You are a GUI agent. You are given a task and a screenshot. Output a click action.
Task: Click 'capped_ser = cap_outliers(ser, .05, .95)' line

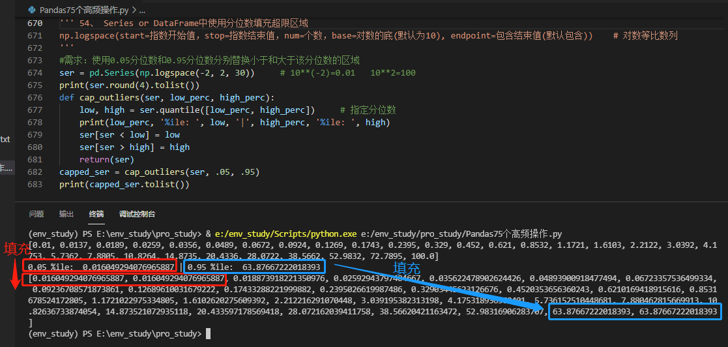tap(159, 172)
